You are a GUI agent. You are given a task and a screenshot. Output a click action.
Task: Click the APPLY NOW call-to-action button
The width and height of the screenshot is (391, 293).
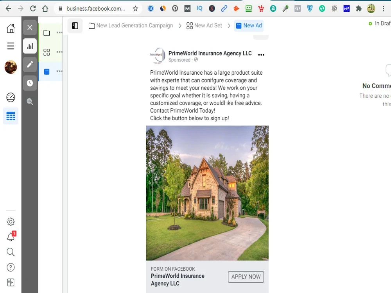(x=246, y=277)
